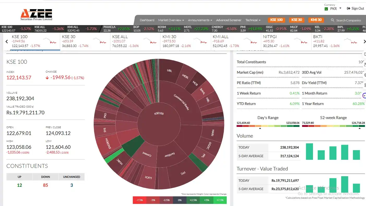Click the -7.5% legend color swatch
The height and width of the screenshot is (206, 366).
tap(139, 200)
